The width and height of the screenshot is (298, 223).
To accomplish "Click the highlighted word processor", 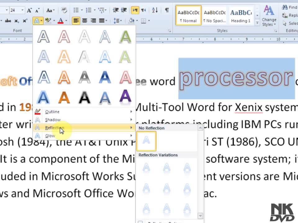I will (x=237, y=78).
